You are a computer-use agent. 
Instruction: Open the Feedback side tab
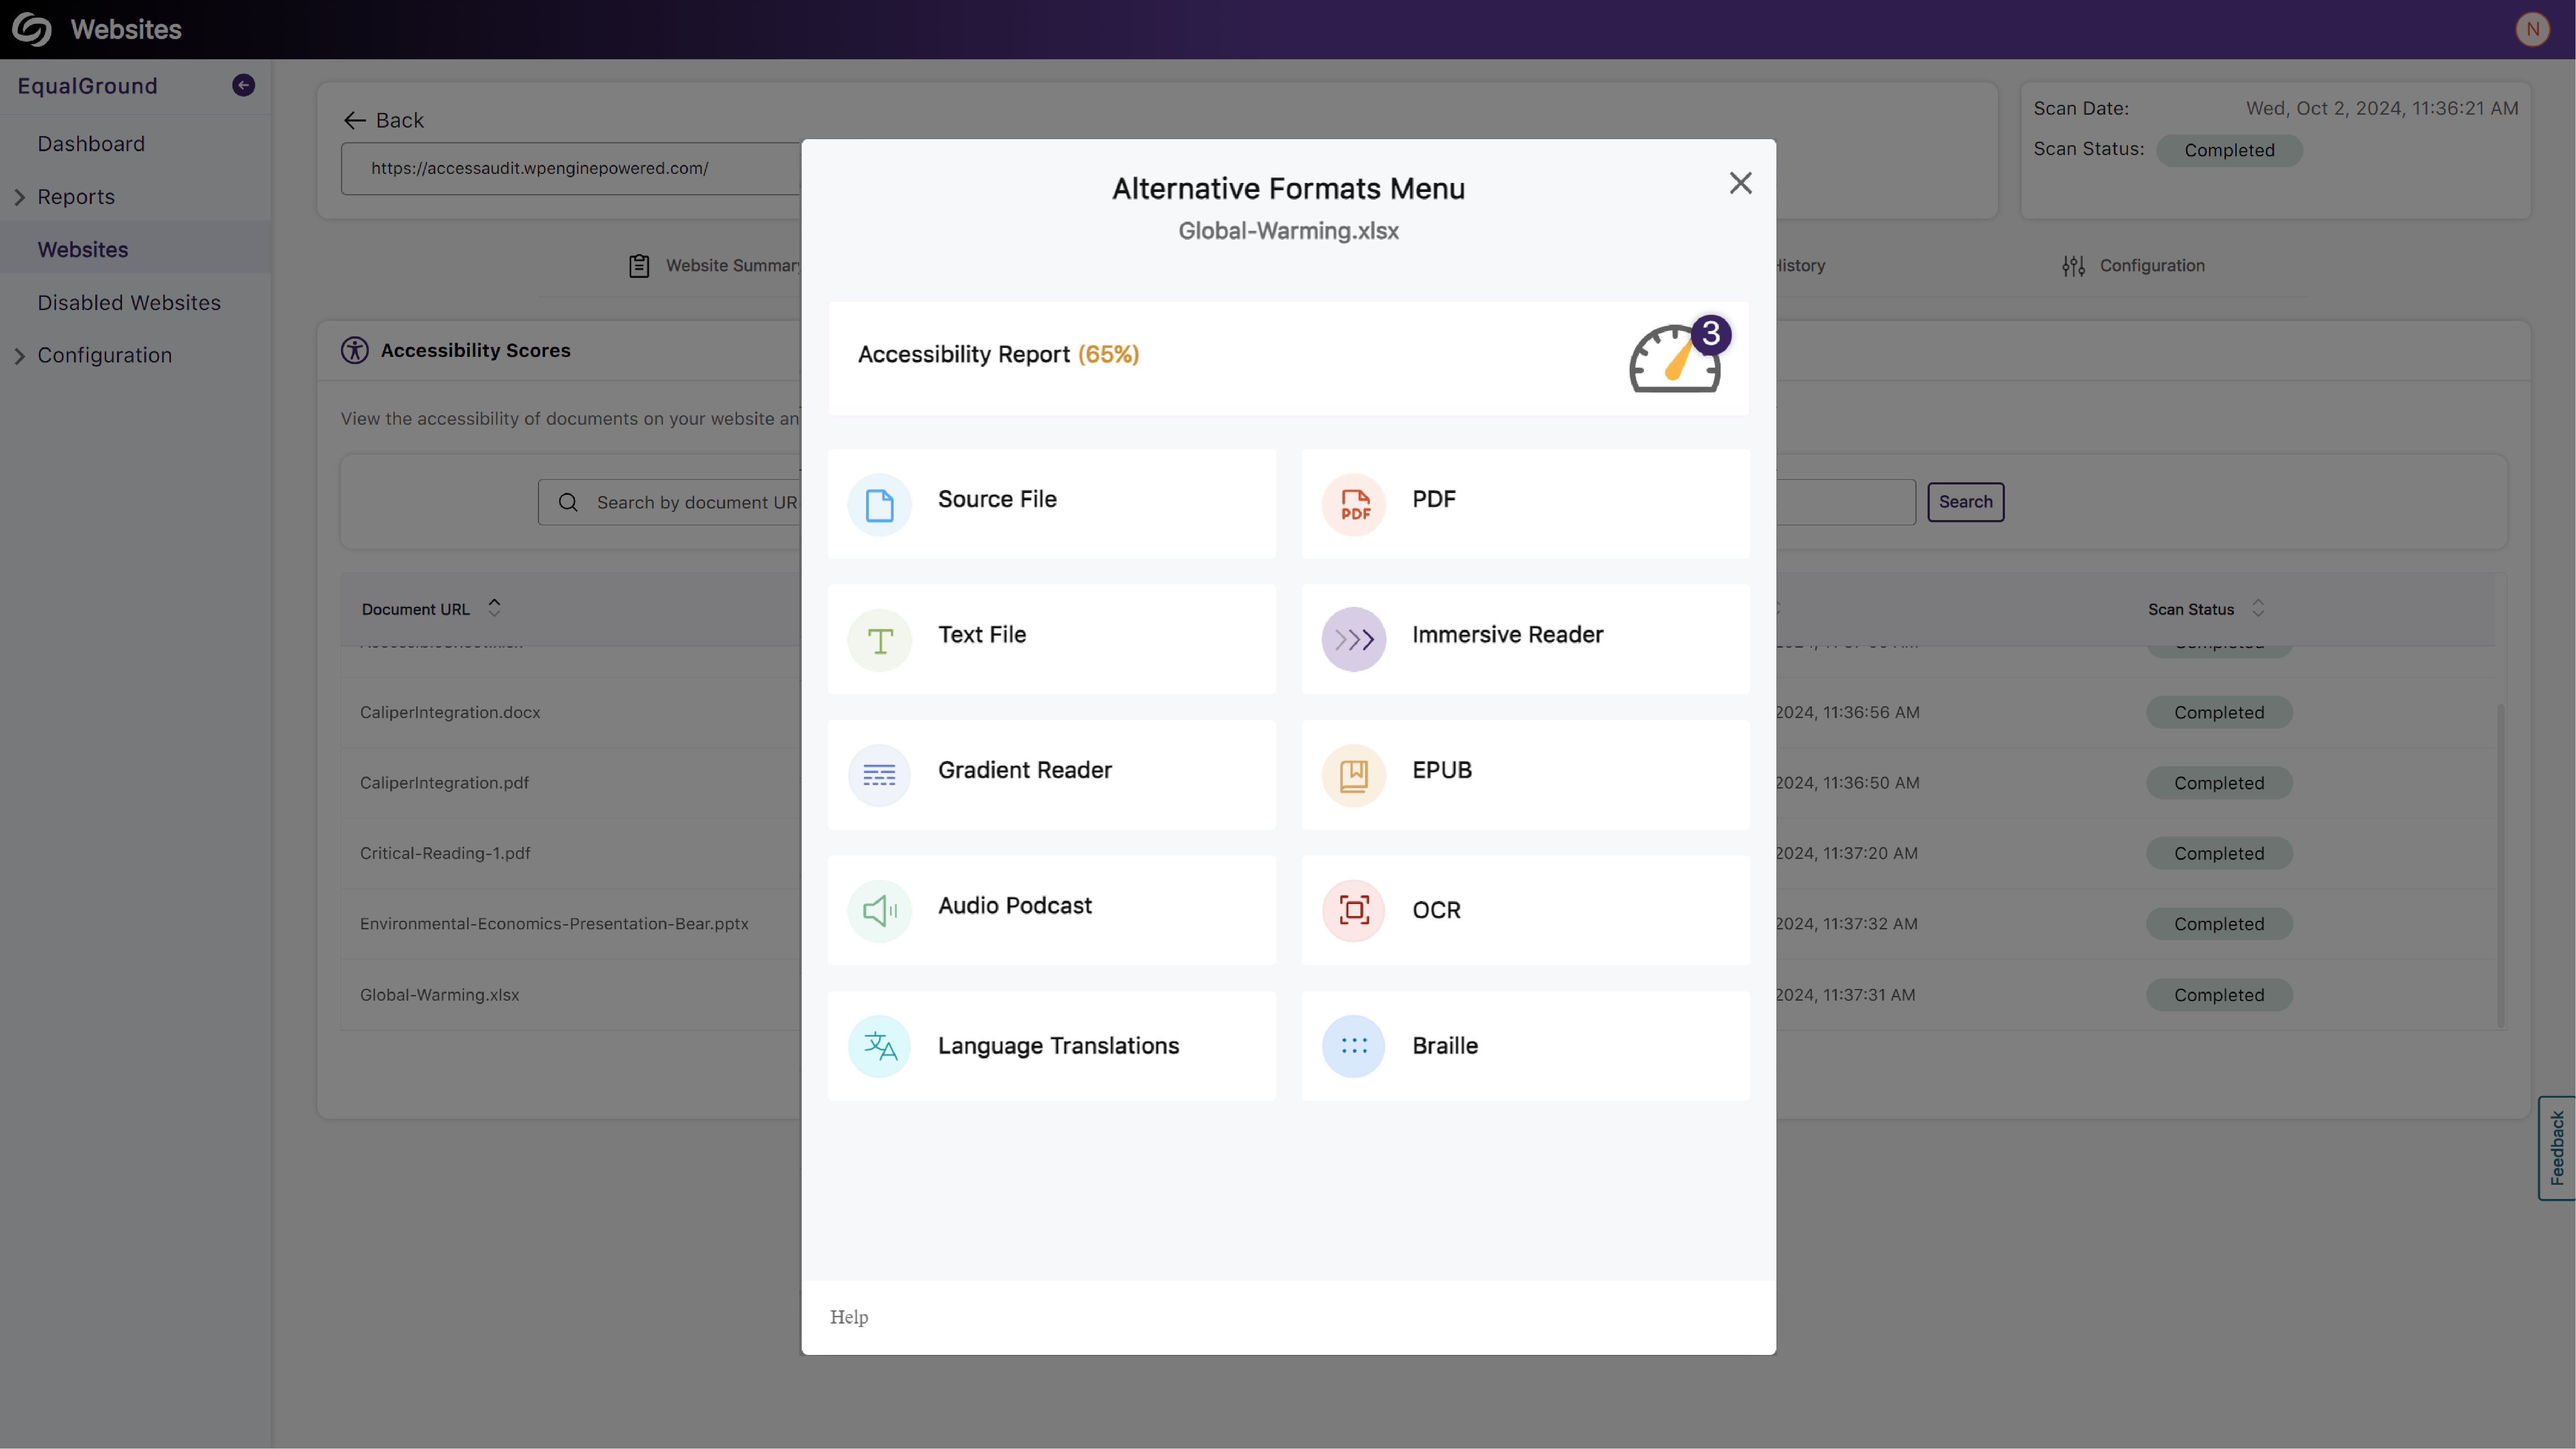tap(2557, 1148)
